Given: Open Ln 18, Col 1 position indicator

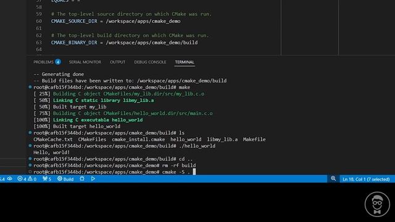Looking at the screenshot, I should (x=366, y=179).
